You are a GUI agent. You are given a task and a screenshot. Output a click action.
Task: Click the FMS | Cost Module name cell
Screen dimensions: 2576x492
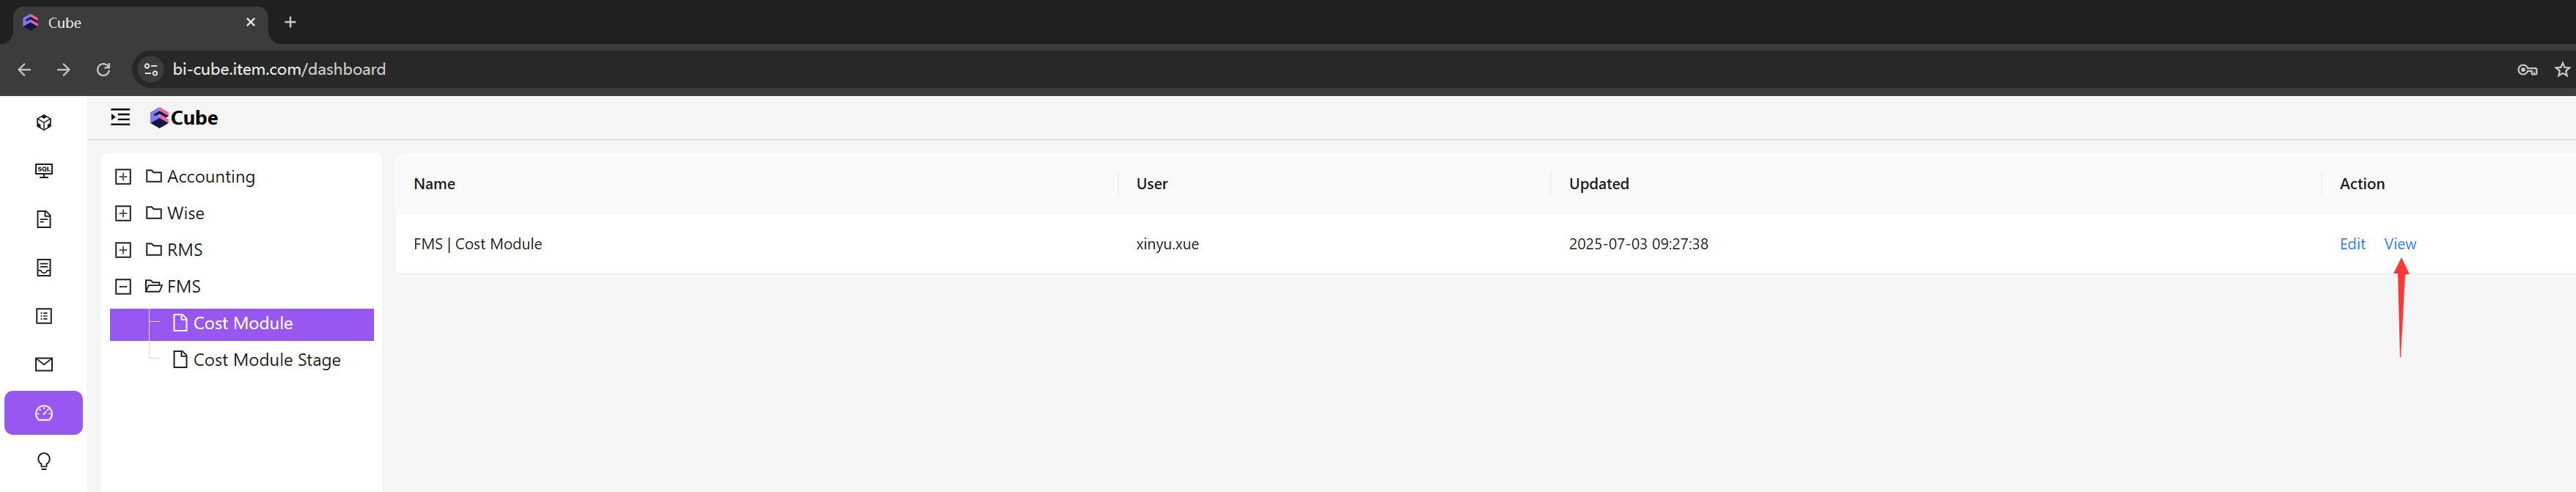[477, 244]
